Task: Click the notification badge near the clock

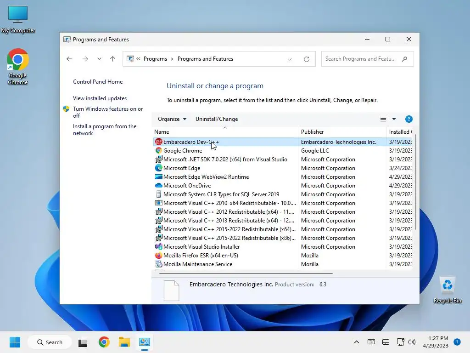Action: (x=457, y=342)
